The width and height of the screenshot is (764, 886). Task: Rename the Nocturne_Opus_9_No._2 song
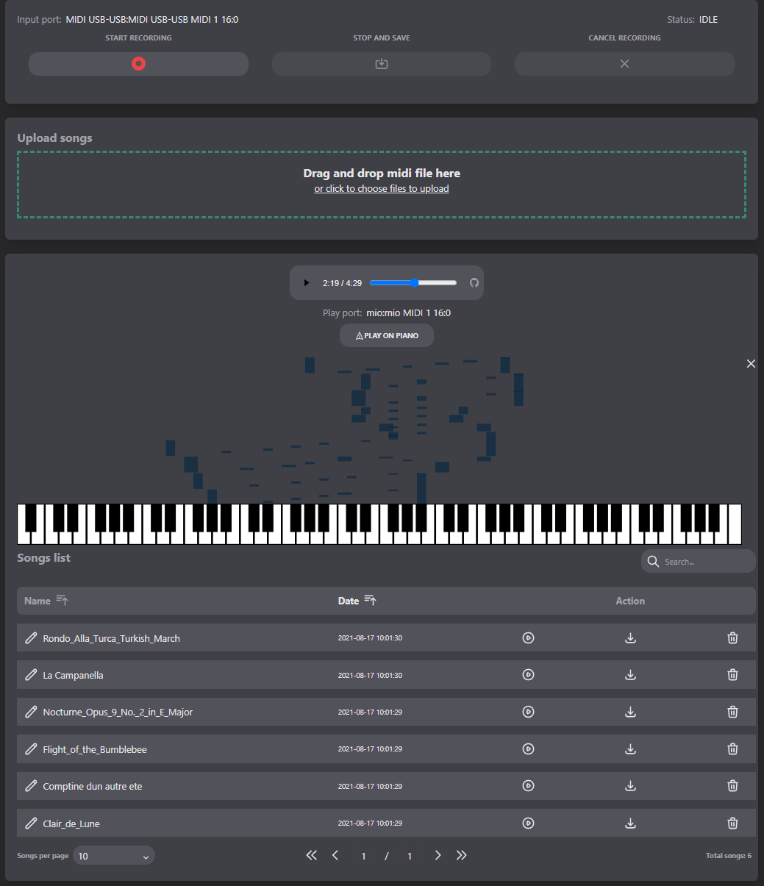[x=31, y=712]
